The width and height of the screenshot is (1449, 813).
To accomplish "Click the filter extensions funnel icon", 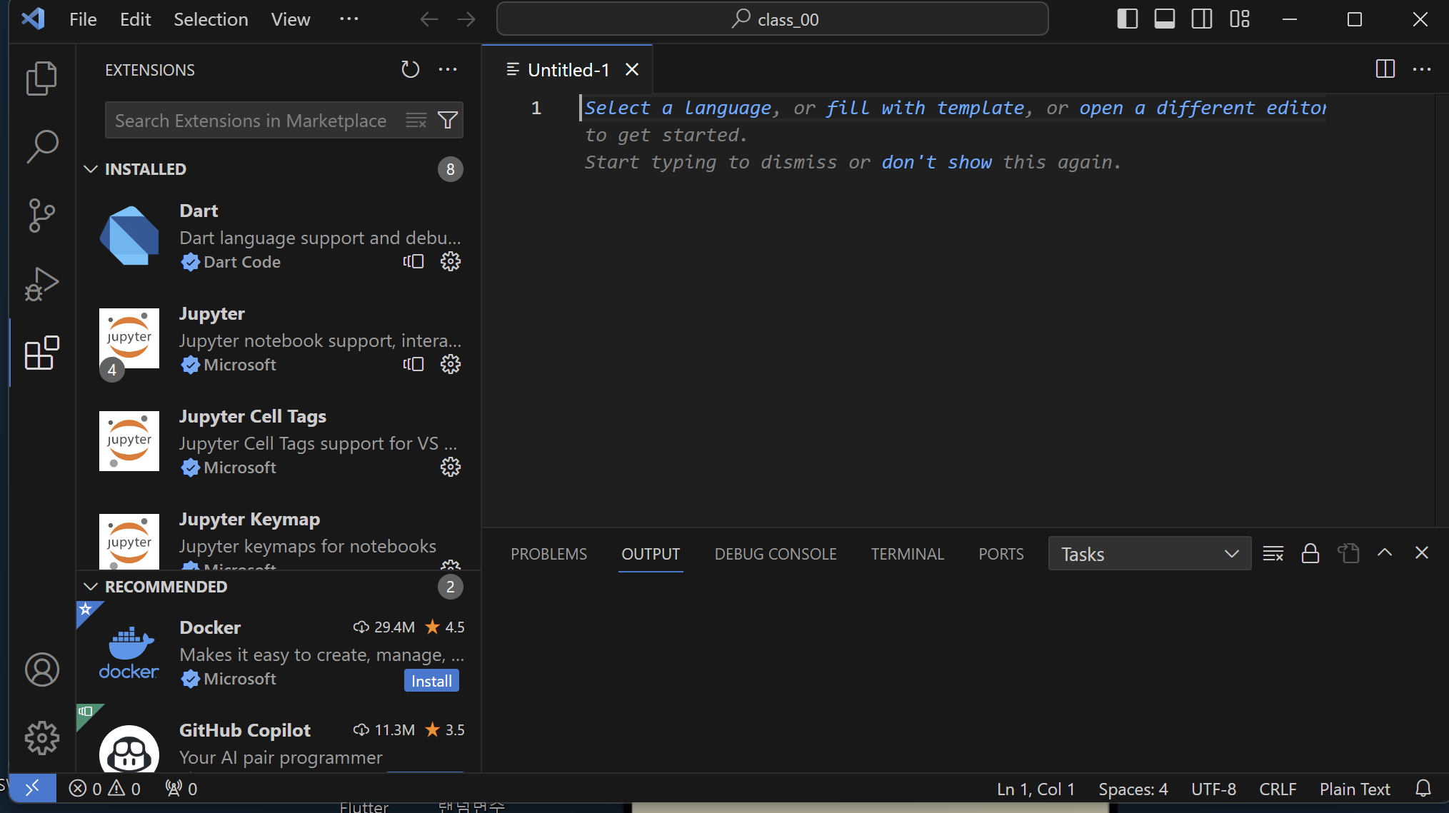I will pos(448,120).
